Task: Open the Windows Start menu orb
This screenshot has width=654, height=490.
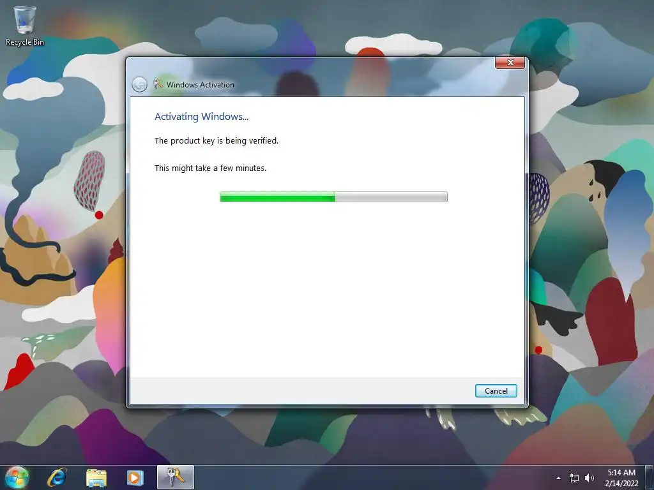Action: coord(17,477)
